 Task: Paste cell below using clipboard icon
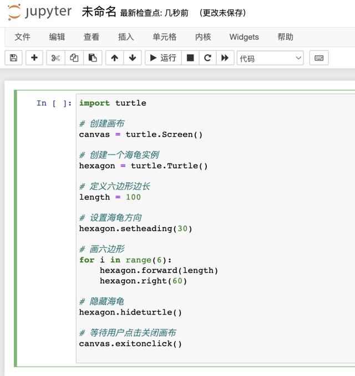93,58
